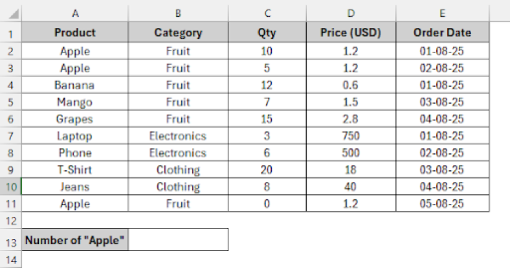Click the "Order Date" header cell
The width and height of the screenshot is (510, 268).
(442, 33)
